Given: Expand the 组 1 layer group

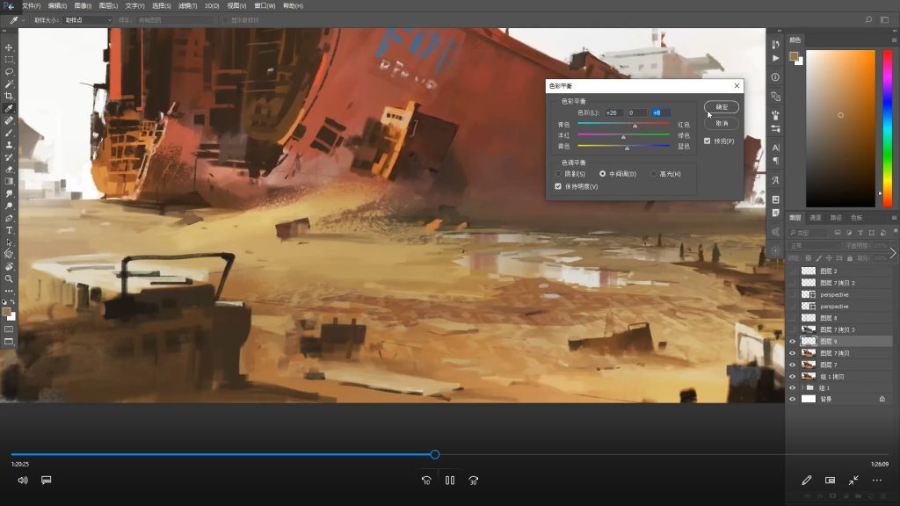Looking at the screenshot, I should 802,387.
